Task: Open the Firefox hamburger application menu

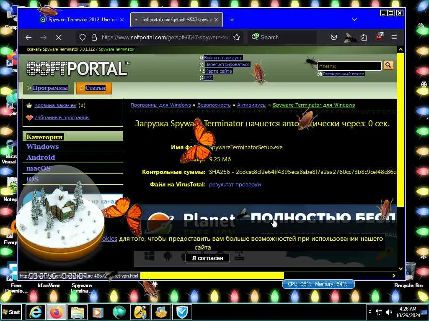Action: [394, 37]
